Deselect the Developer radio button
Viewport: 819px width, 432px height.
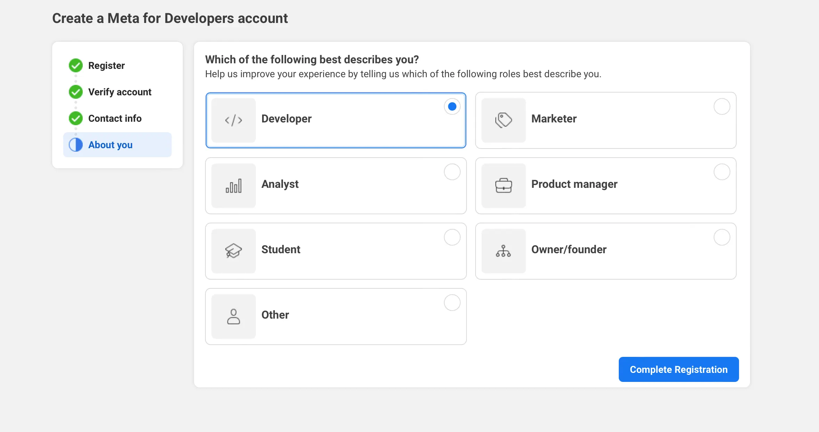[452, 106]
